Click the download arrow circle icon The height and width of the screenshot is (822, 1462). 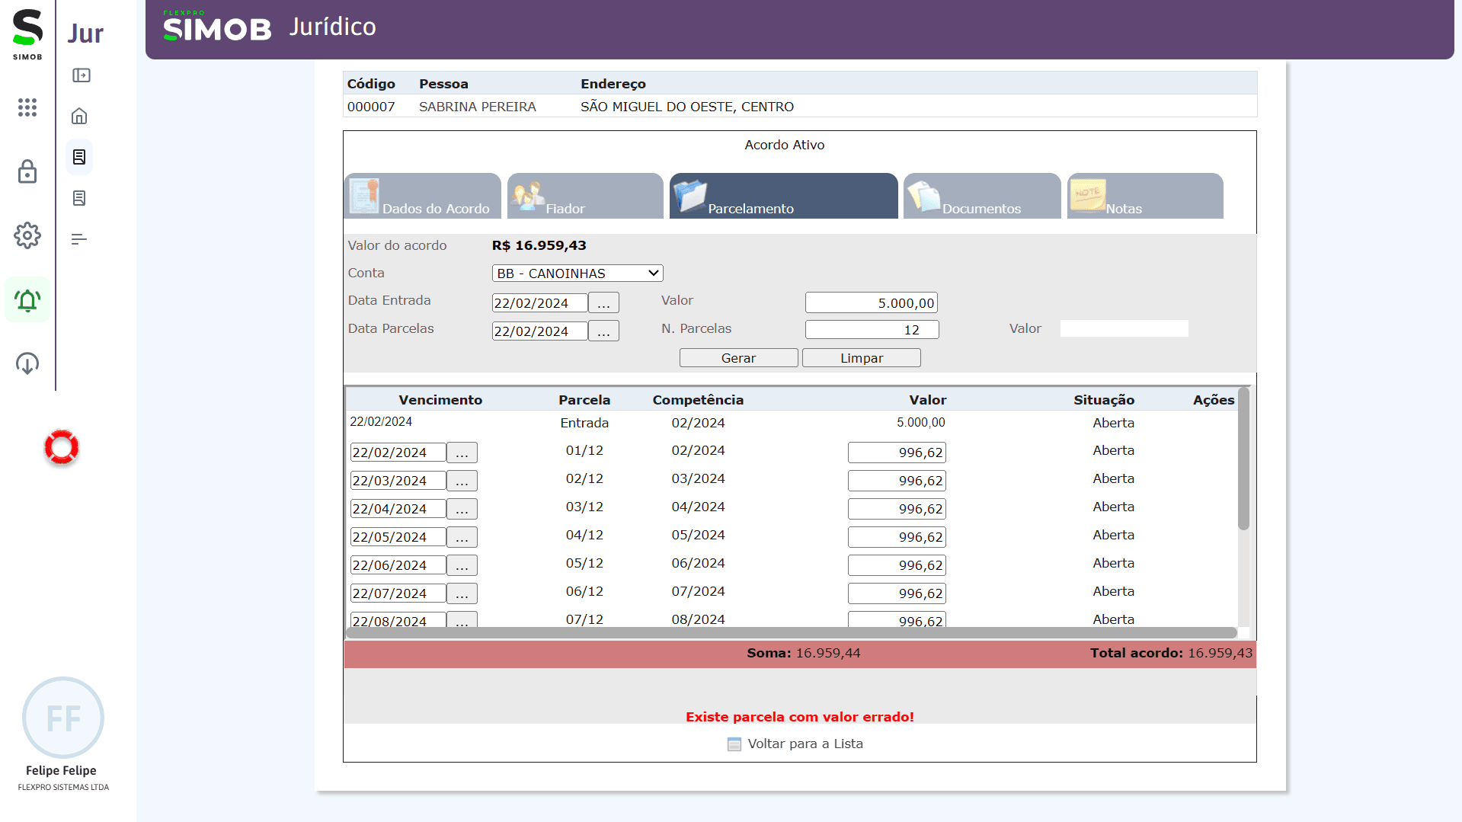(27, 363)
